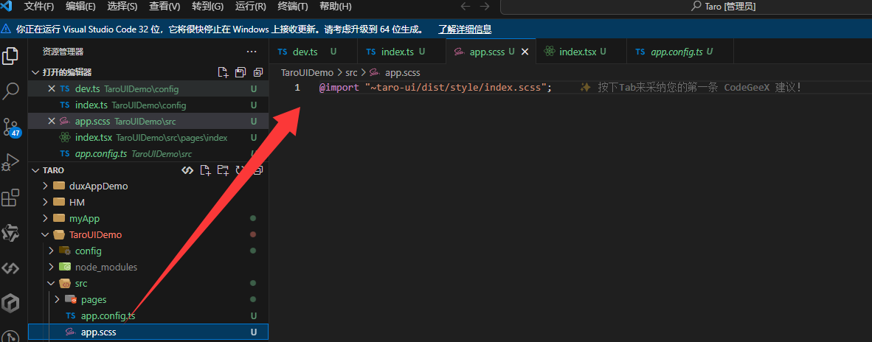
Task: Click the code-arrows icon in TARO header
Action: point(187,170)
